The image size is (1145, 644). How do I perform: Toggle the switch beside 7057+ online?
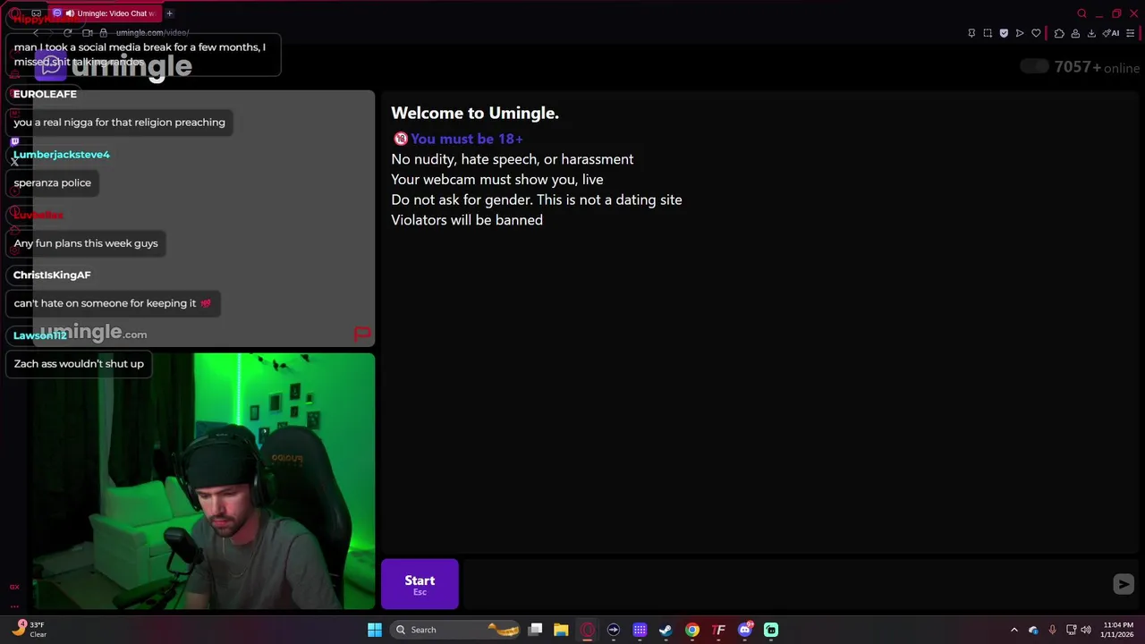point(1034,67)
